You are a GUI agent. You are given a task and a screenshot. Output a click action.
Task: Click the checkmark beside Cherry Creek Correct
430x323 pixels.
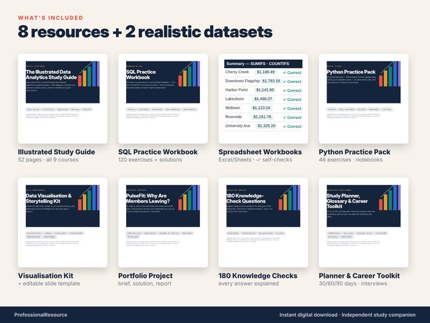[x=284, y=73]
